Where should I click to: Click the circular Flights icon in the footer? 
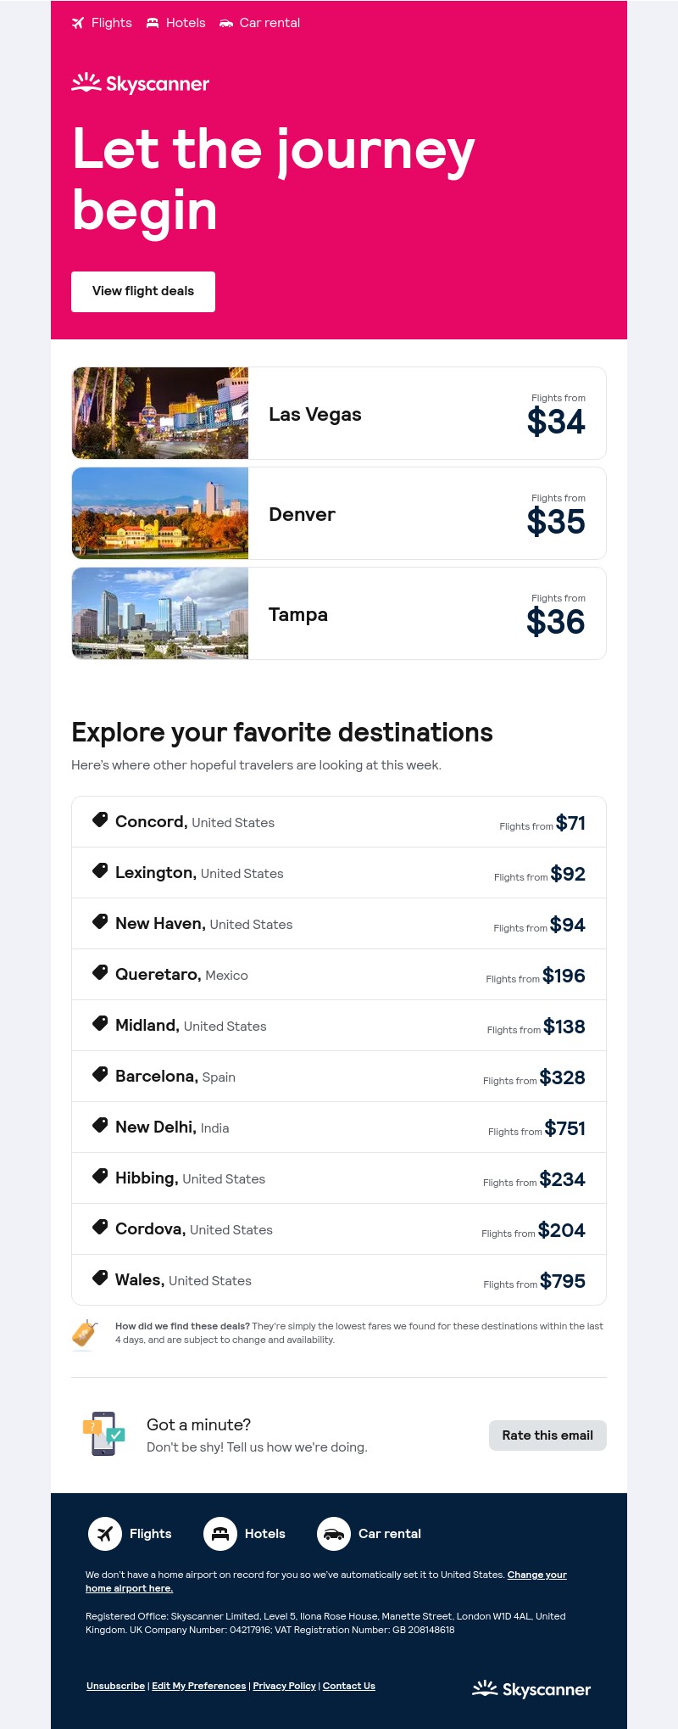(105, 1534)
